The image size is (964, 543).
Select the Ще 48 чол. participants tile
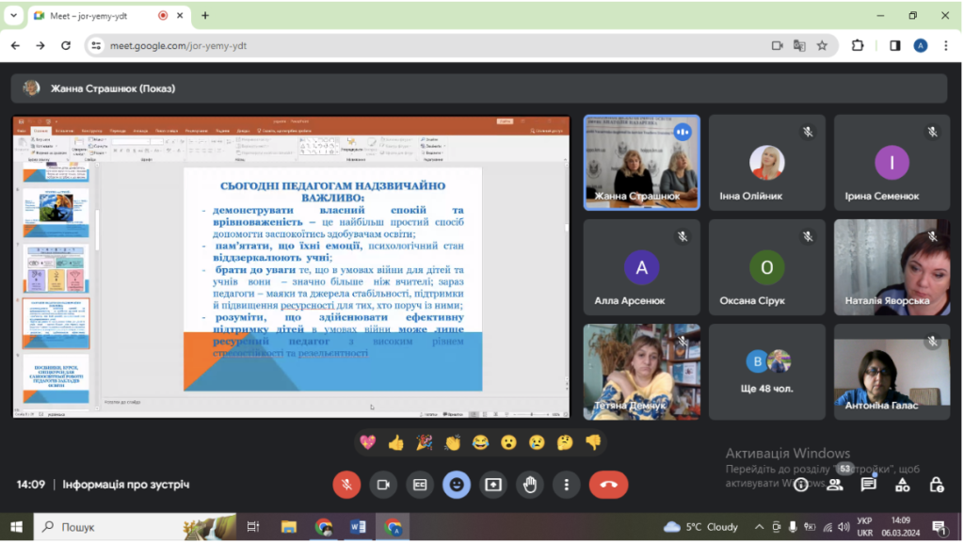tap(766, 373)
